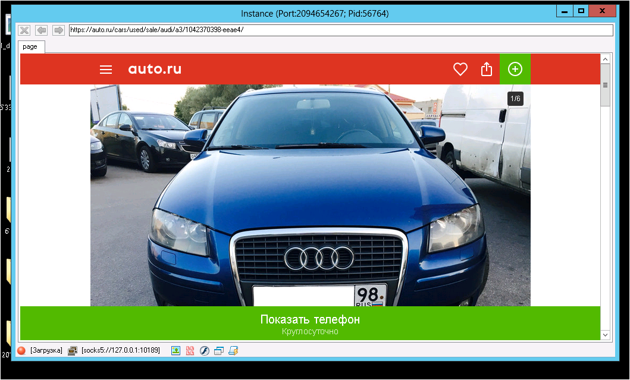Toggle the images icon in status bar

(x=175, y=351)
